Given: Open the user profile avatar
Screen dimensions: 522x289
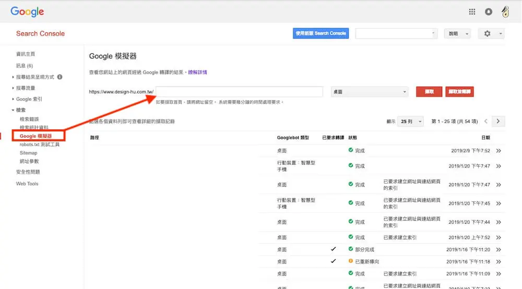Looking at the screenshot, I should pyautogui.click(x=505, y=11).
